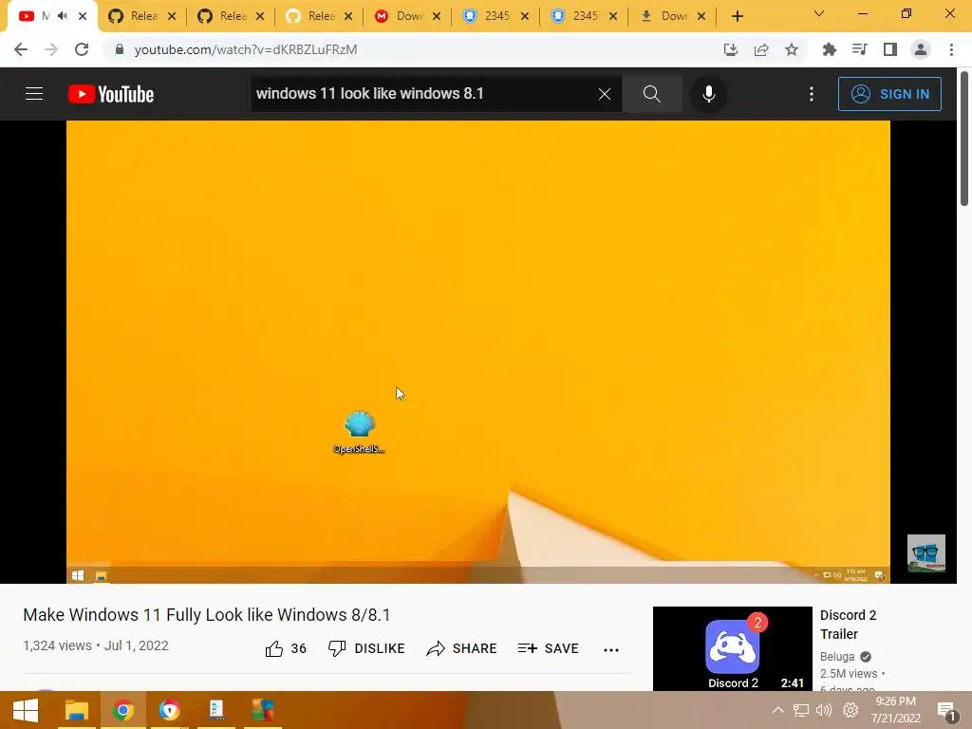Mute the YouTube tab audio icon
The image size is (972, 729).
(x=62, y=16)
